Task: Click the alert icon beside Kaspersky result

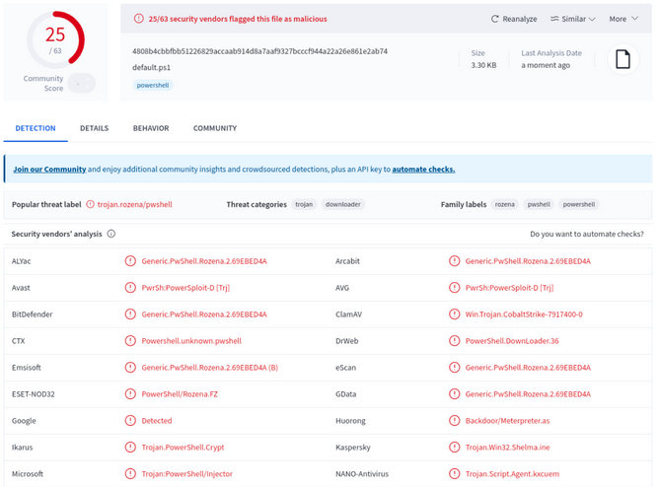Action: [455, 448]
